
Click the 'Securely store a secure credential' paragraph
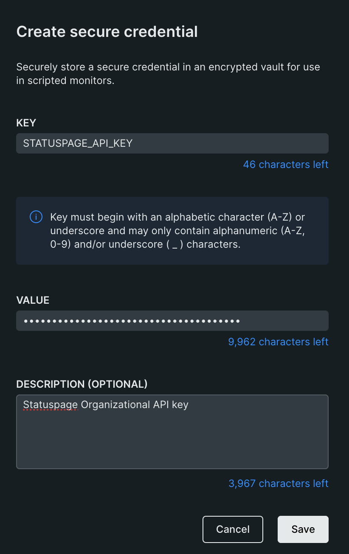coord(168,73)
